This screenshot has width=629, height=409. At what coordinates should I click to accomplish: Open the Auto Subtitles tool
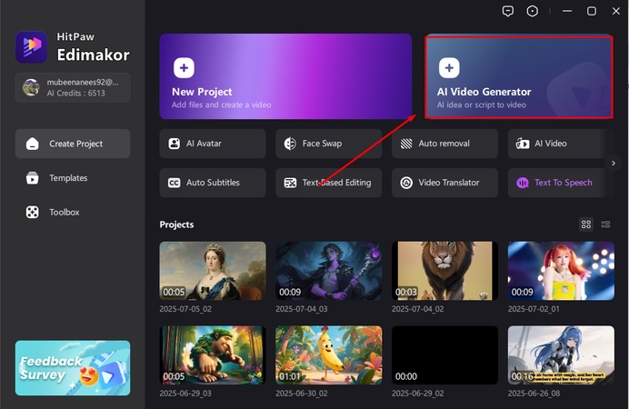pyautogui.click(x=213, y=183)
